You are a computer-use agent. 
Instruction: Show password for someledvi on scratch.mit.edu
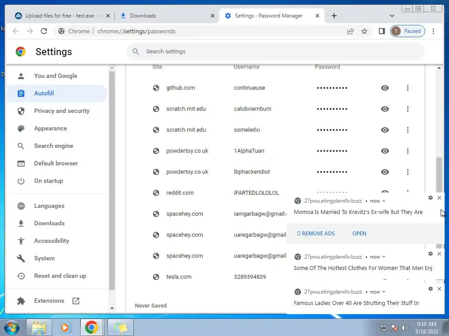pos(385,130)
